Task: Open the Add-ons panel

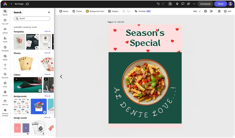Action: point(5,102)
